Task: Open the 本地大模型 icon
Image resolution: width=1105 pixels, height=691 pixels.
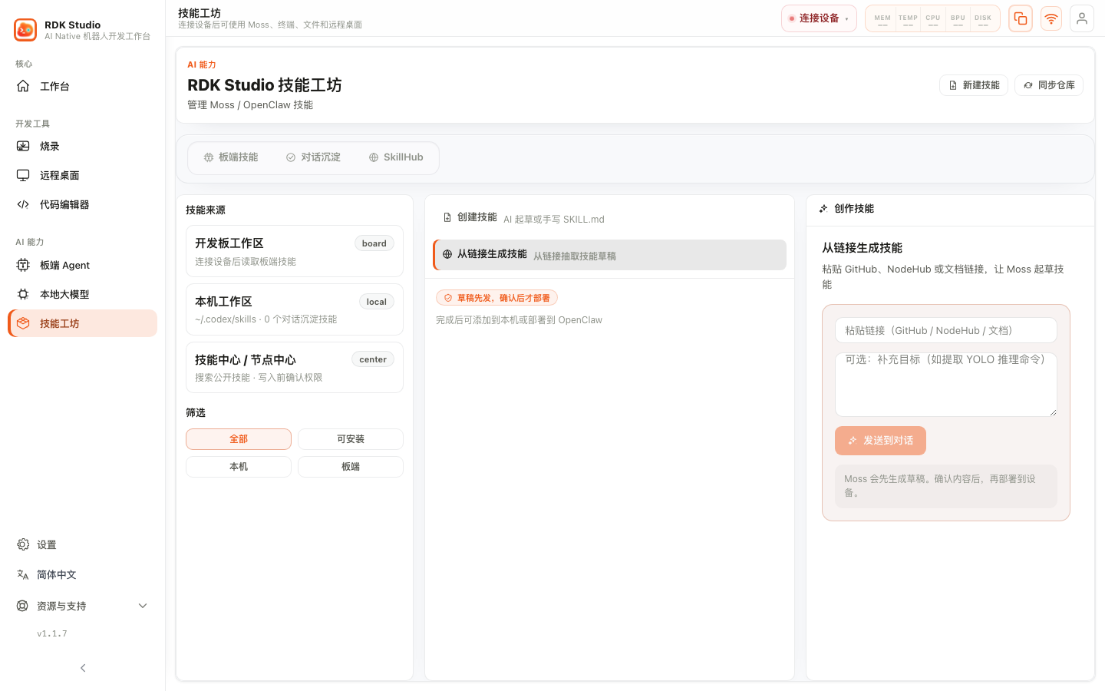Action: [x=23, y=294]
